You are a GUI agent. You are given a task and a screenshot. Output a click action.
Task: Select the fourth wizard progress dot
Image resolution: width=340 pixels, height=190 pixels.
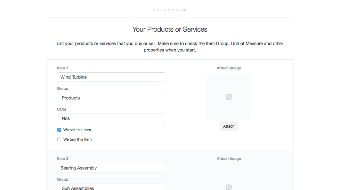click(165, 10)
